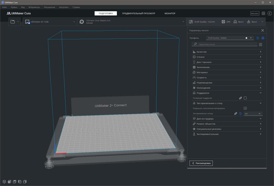Screen dimensions: 274x186
Task: Click the 3D isometric view cube icon
Action: click(4, 181)
